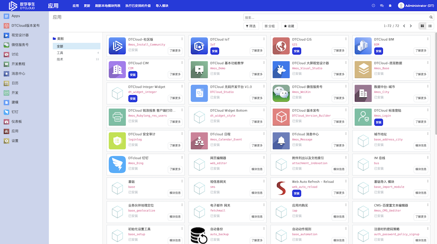Open the 筛选 filter dropdown

click(251, 26)
